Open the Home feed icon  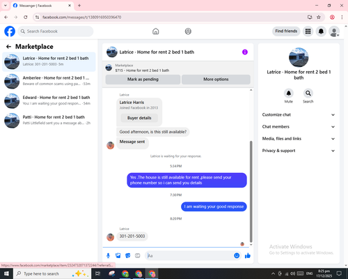point(156,31)
